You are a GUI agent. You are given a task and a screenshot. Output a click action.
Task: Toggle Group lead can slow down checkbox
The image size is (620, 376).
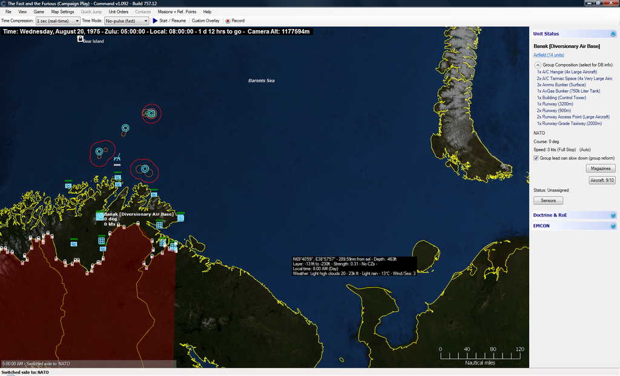pyautogui.click(x=536, y=158)
